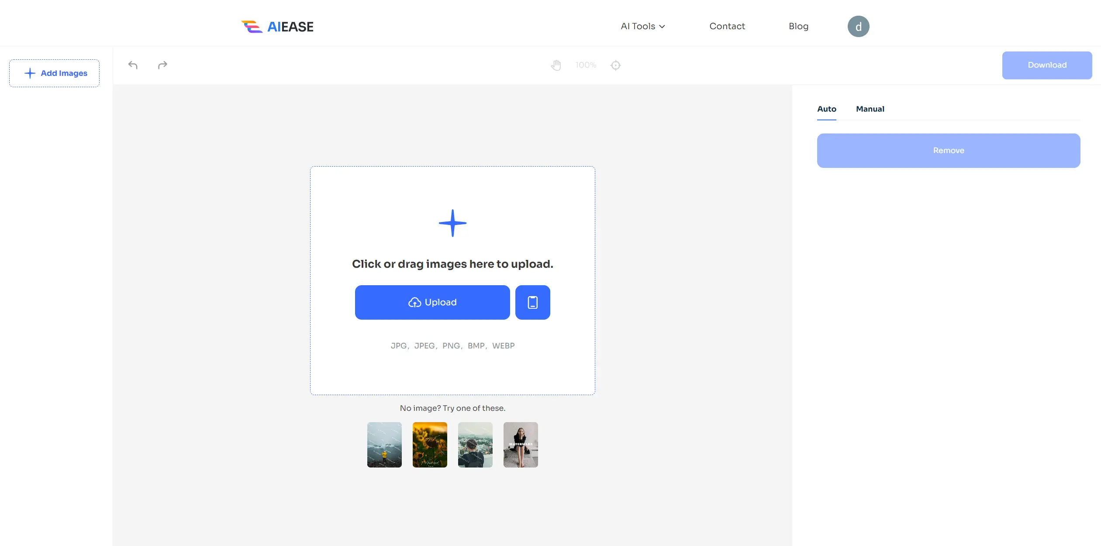
Task: Click the undo arrow icon
Action: (133, 65)
